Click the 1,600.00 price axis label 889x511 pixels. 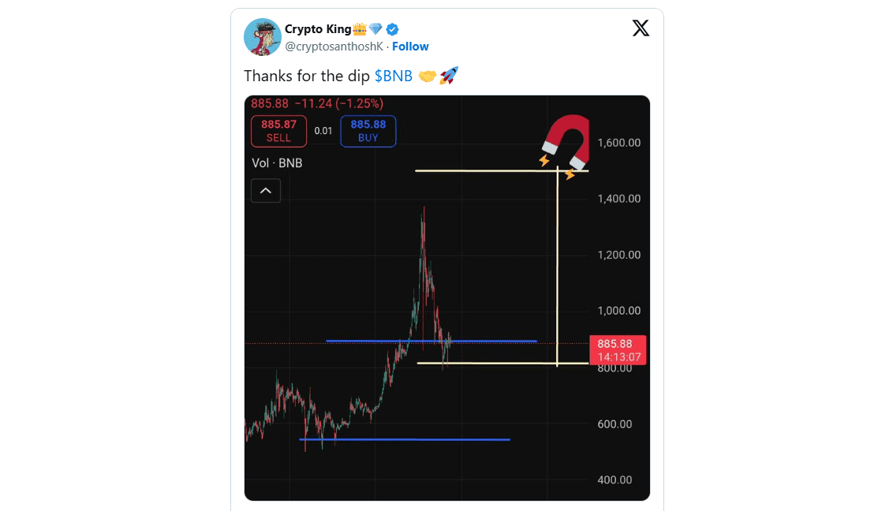[x=619, y=143]
